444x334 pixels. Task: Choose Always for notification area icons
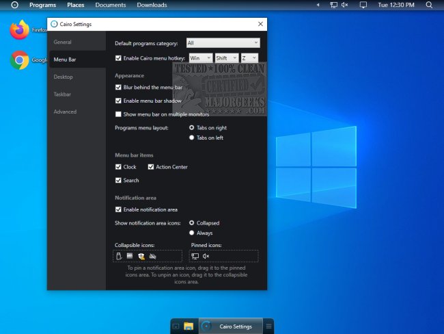[192, 233]
